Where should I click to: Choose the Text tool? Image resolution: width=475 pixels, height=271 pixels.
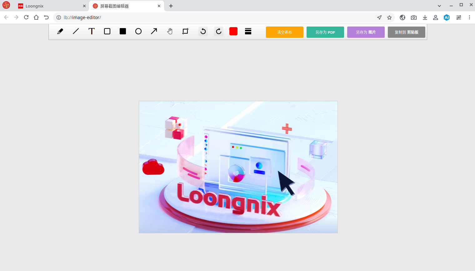coord(92,31)
